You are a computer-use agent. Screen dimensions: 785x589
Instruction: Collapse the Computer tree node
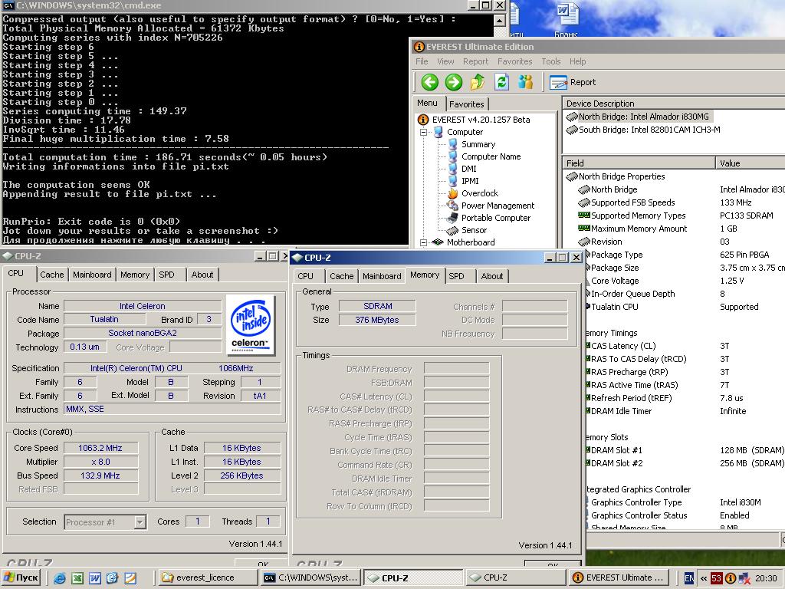[x=423, y=132]
